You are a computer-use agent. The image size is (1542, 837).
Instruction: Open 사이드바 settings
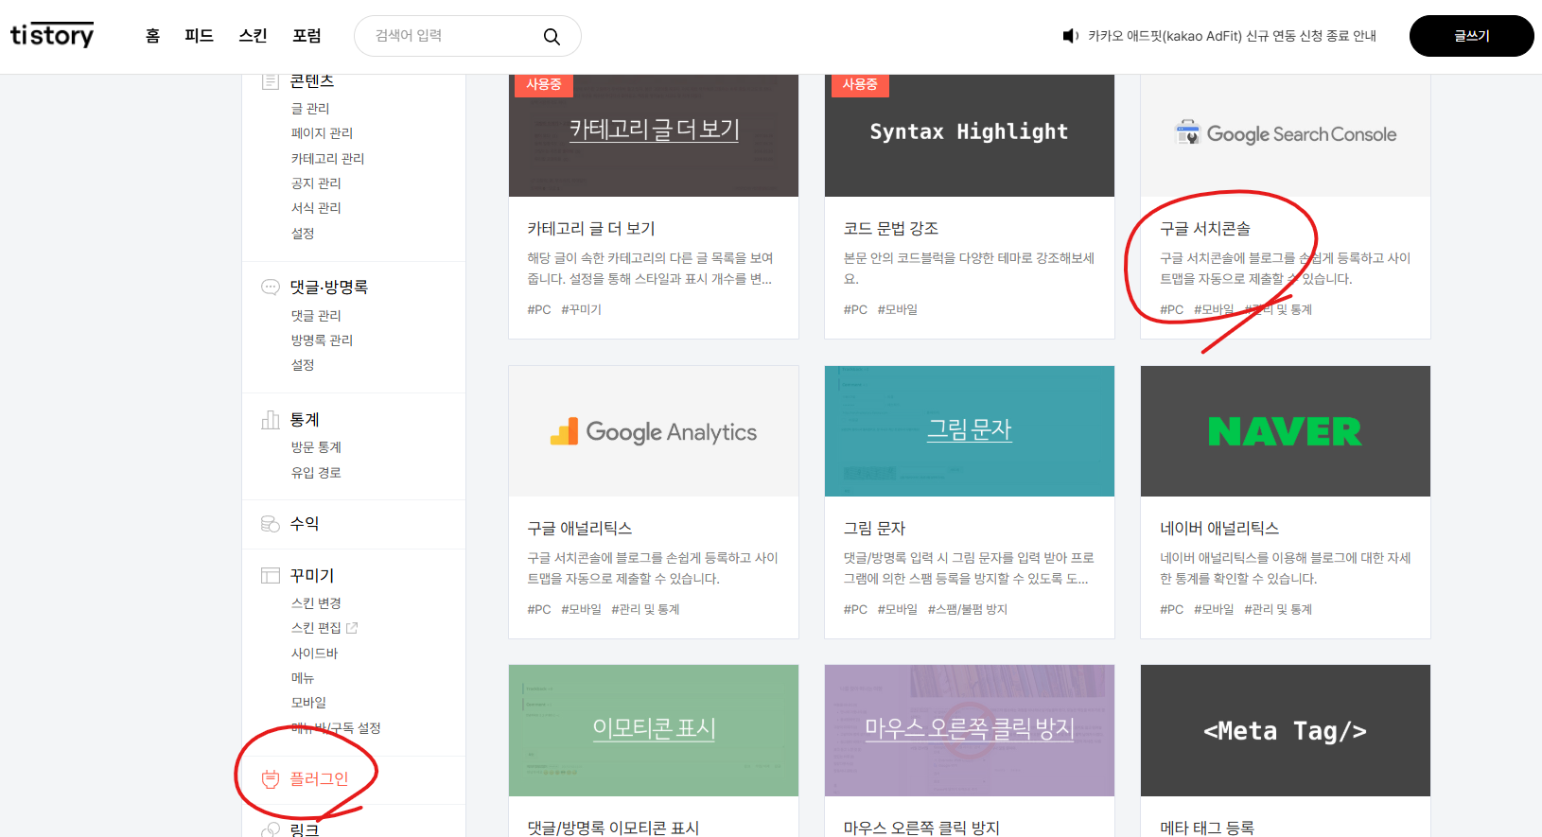pyautogui.click(x=314, y=654)
